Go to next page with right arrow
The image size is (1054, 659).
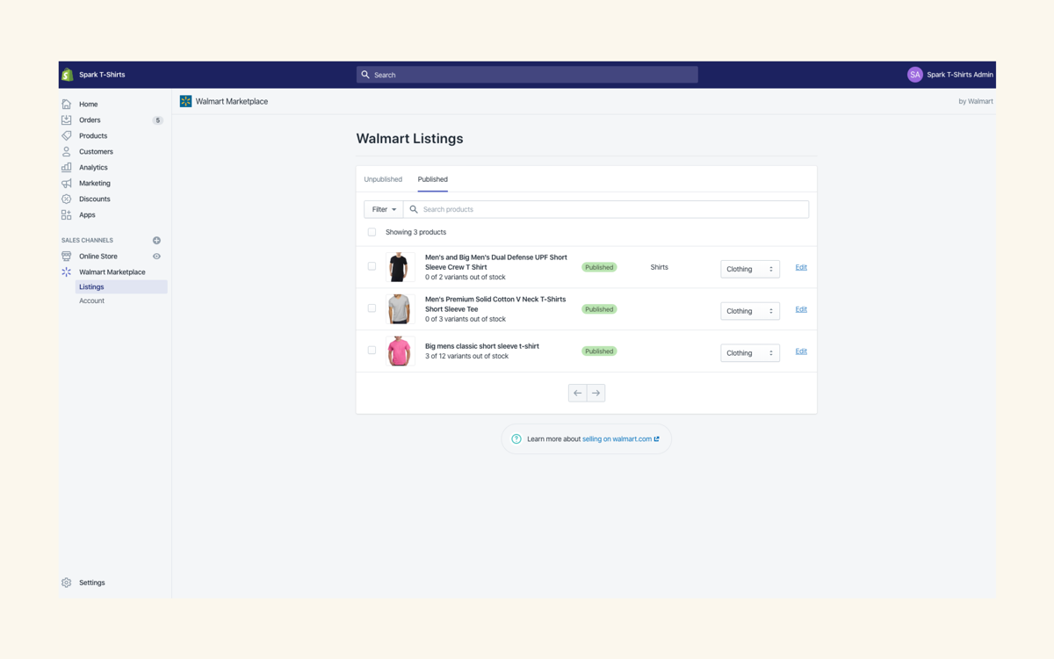596,393
